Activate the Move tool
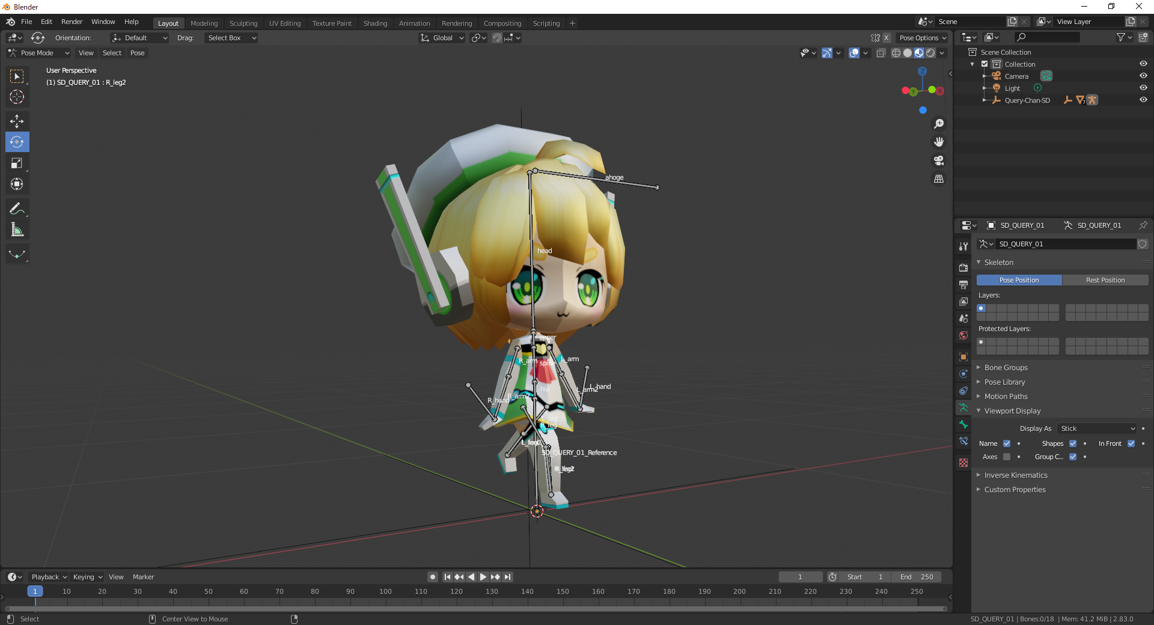This screenshot has width=1154, height=625. click(17, 121)
